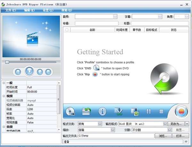The width and height of the screenshot is (192, 147).
Task: Click the open folder toolbar icon
Action: click(86, 111)
